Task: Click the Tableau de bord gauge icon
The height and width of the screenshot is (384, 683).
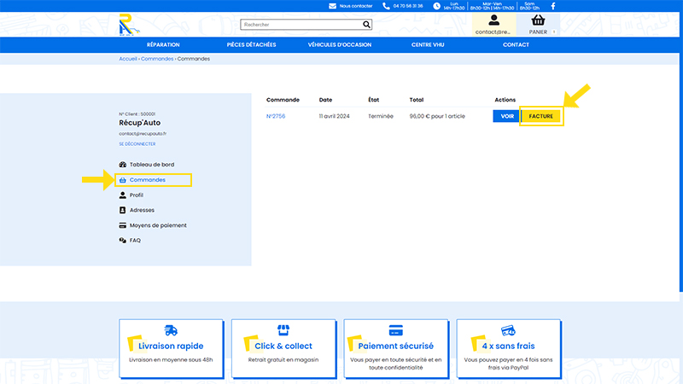Action: click(x=122, y=165)
